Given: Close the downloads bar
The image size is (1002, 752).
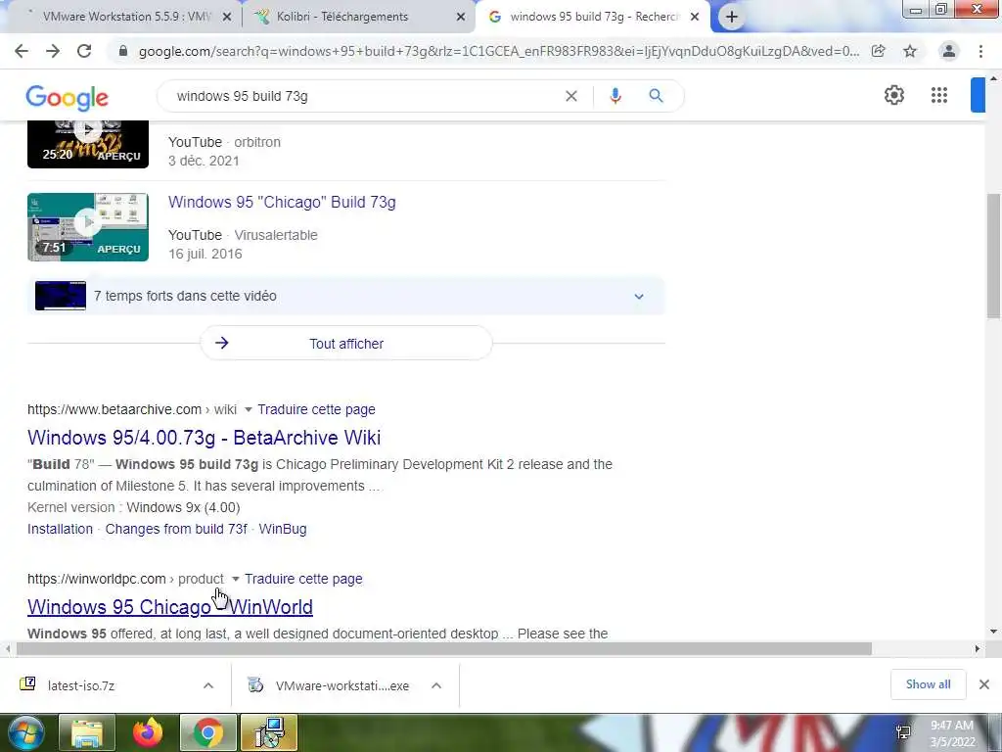Looking at the screenshot, I should (984, 684).
